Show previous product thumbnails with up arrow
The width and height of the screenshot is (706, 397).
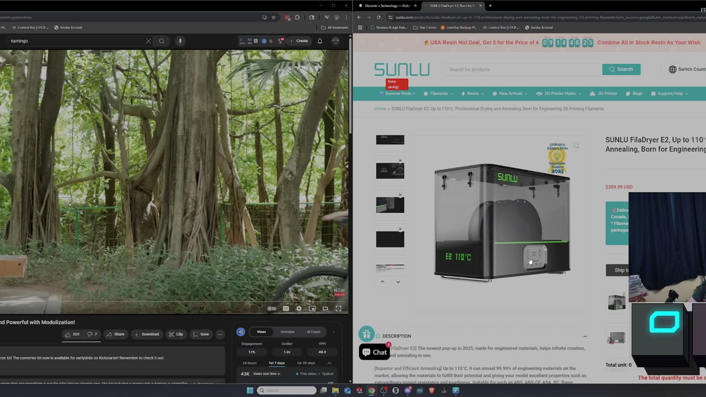[x=382, y=282]
